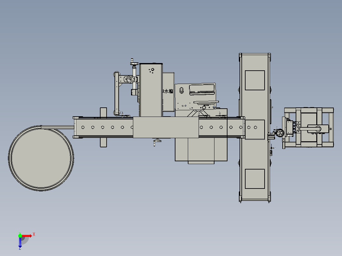Select lower square panel on vertical conveyor

click(255, 179)
